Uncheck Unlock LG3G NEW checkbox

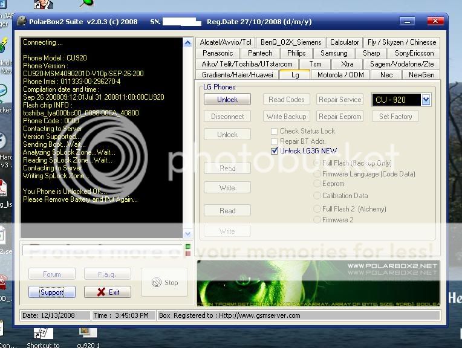tap(275, 151)
